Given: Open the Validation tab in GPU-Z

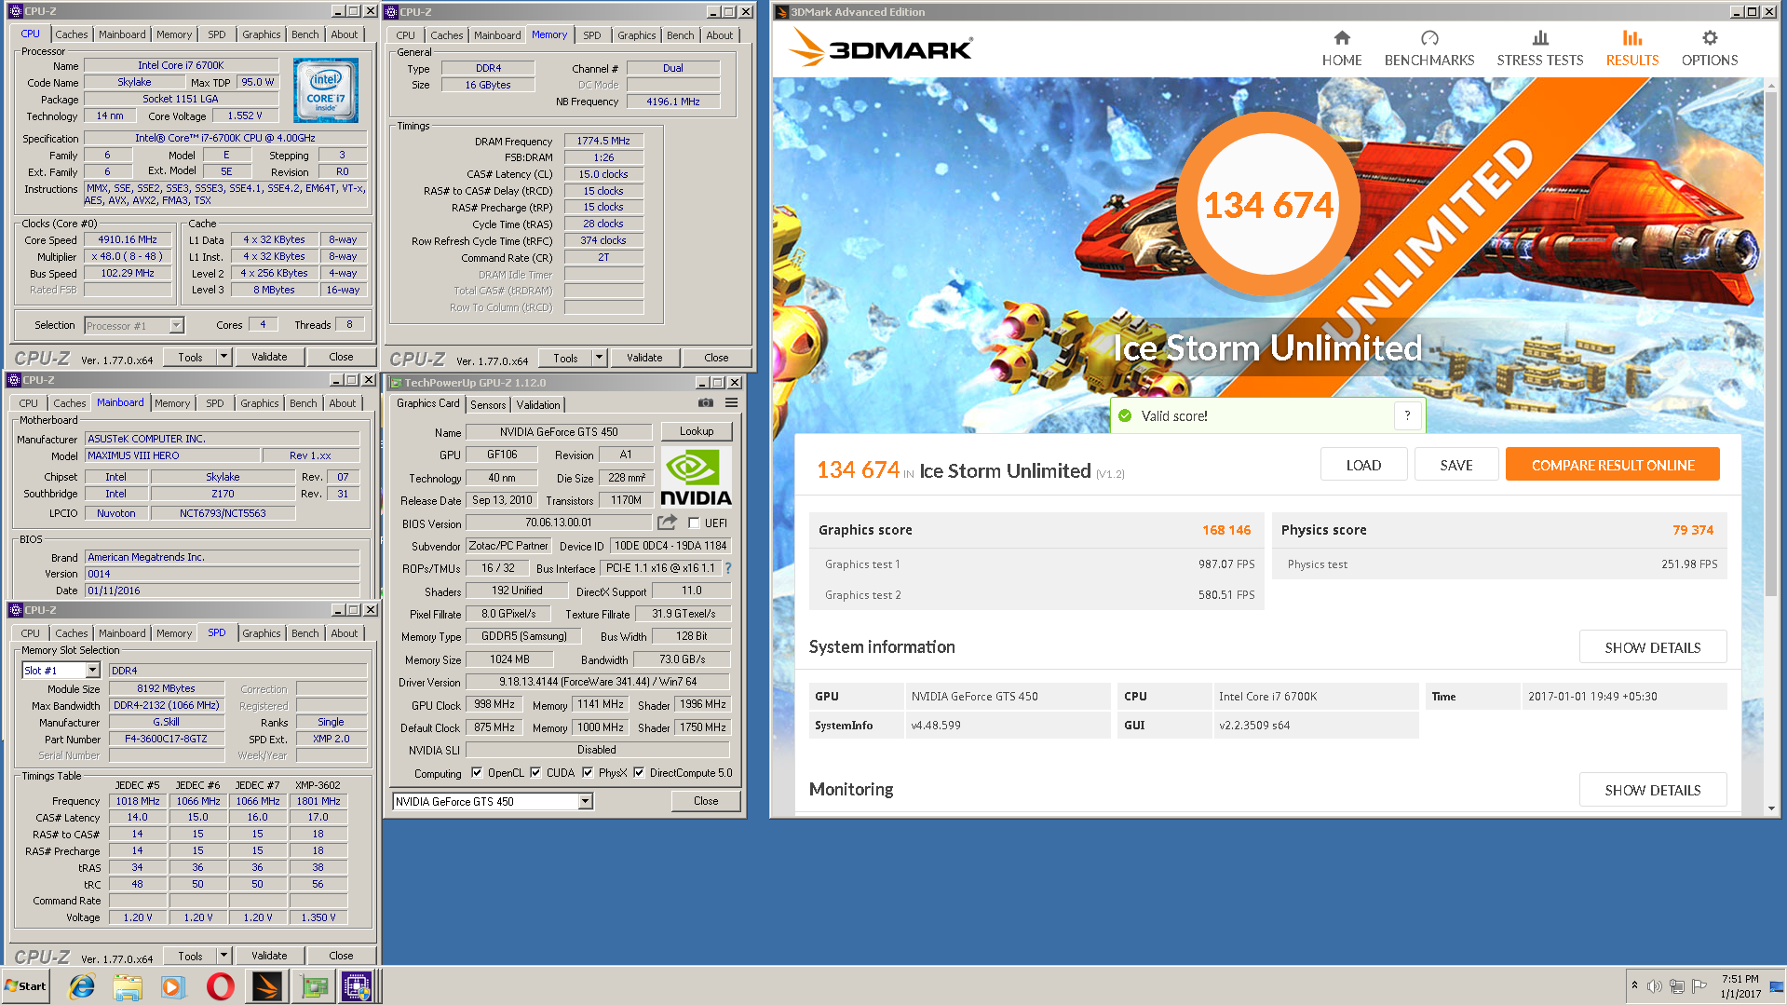Looking at the screenshot, I should (x=538, y=404).
